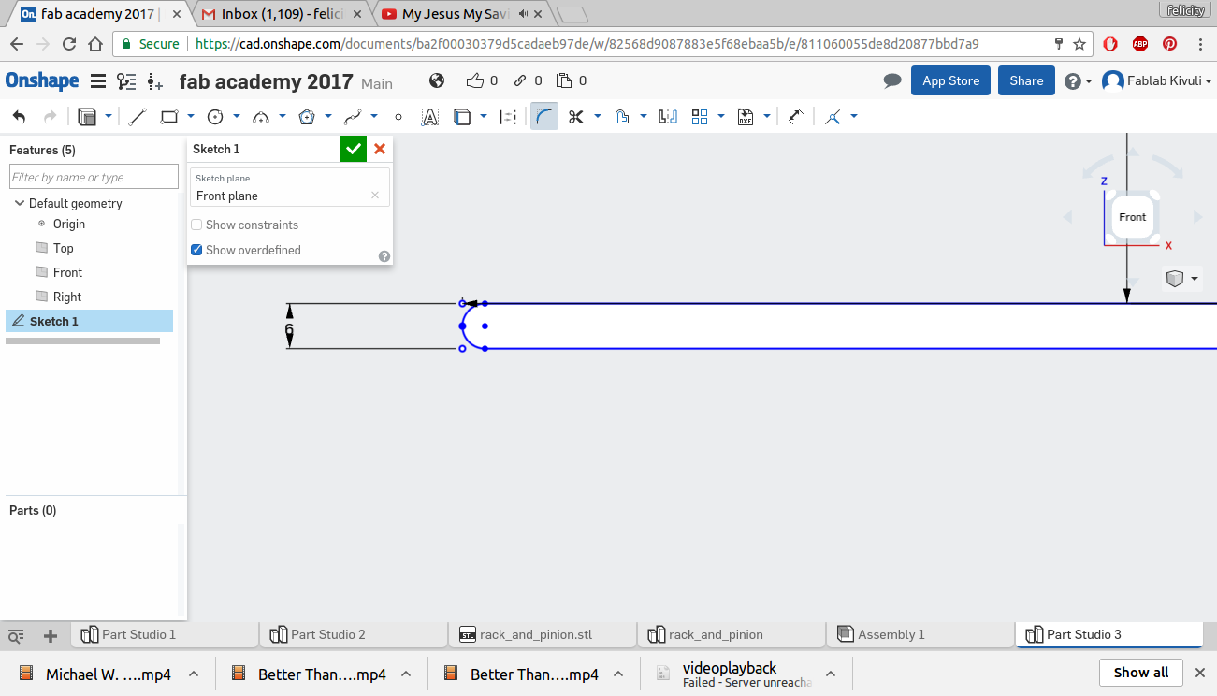Open the rack_and_pinion.stl tab
Screen dimensions: 1217x696
543,634
